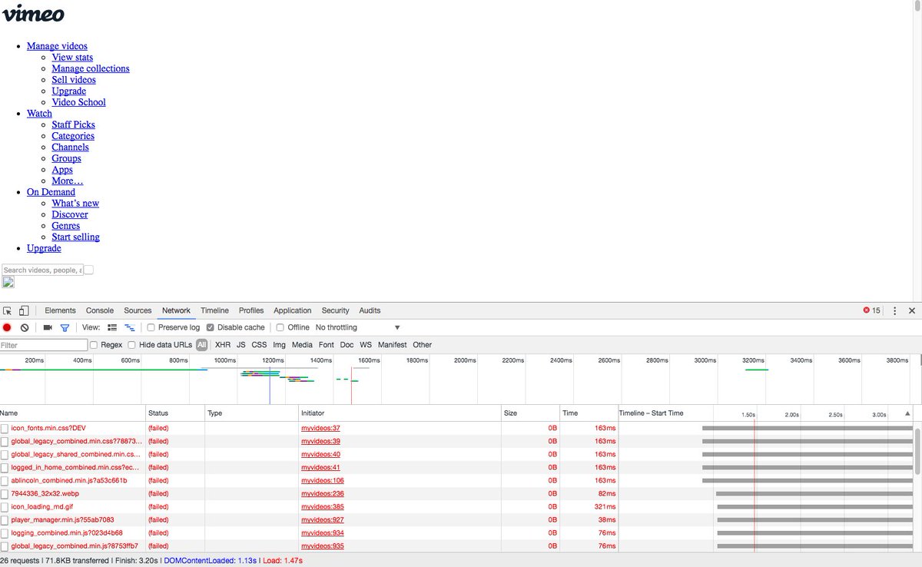Screen dimensions: 922x567
Task: Click the broken image below the search box
Action: [8, 282]
